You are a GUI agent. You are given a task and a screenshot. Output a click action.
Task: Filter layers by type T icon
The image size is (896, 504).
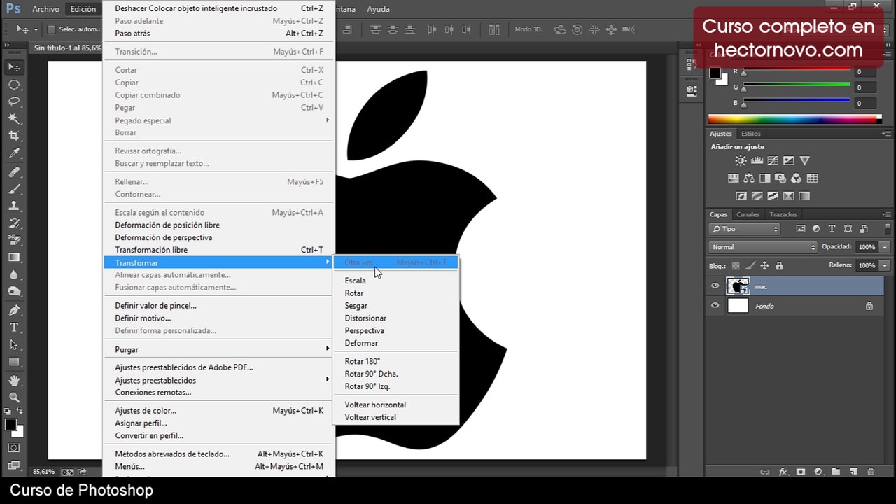(832, 229)
